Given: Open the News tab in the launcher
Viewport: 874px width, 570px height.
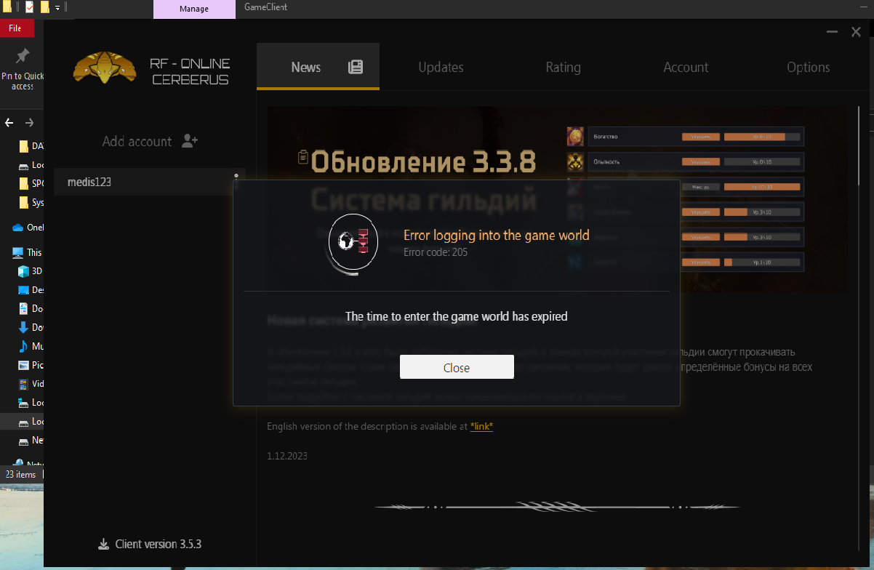Looking at the screenshot, I should (318, 67).
